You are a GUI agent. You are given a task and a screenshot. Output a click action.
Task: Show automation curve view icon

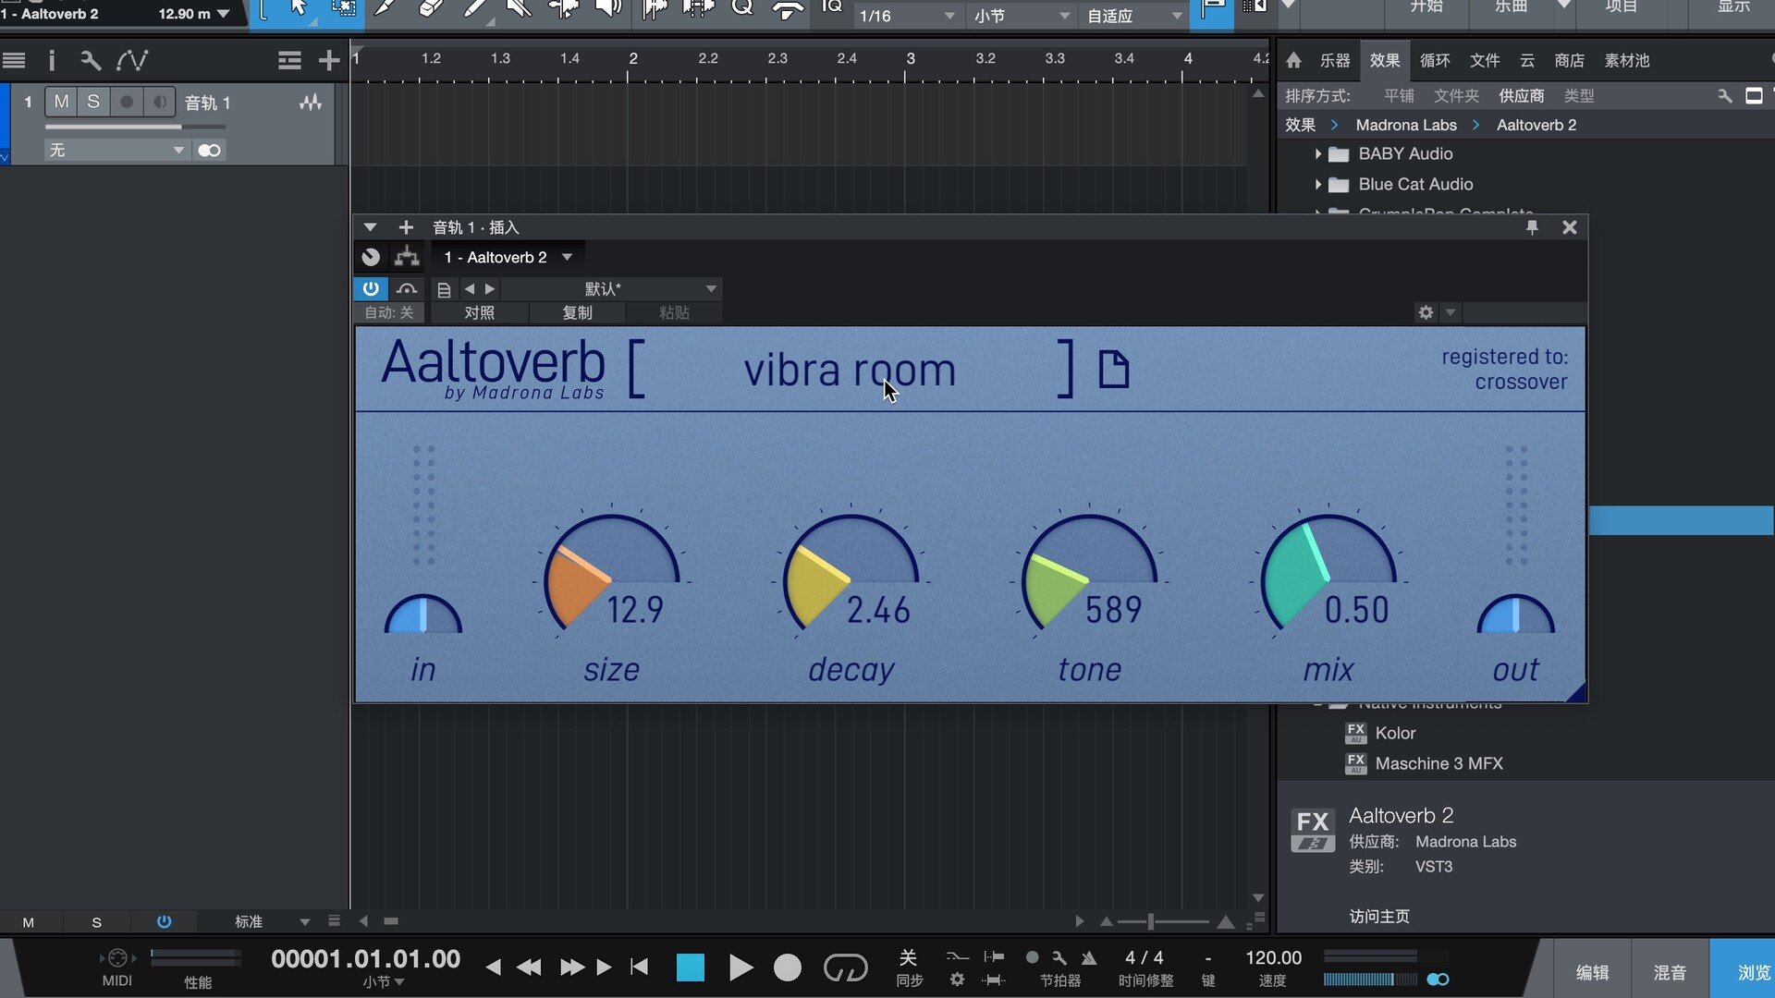point(132,61)
